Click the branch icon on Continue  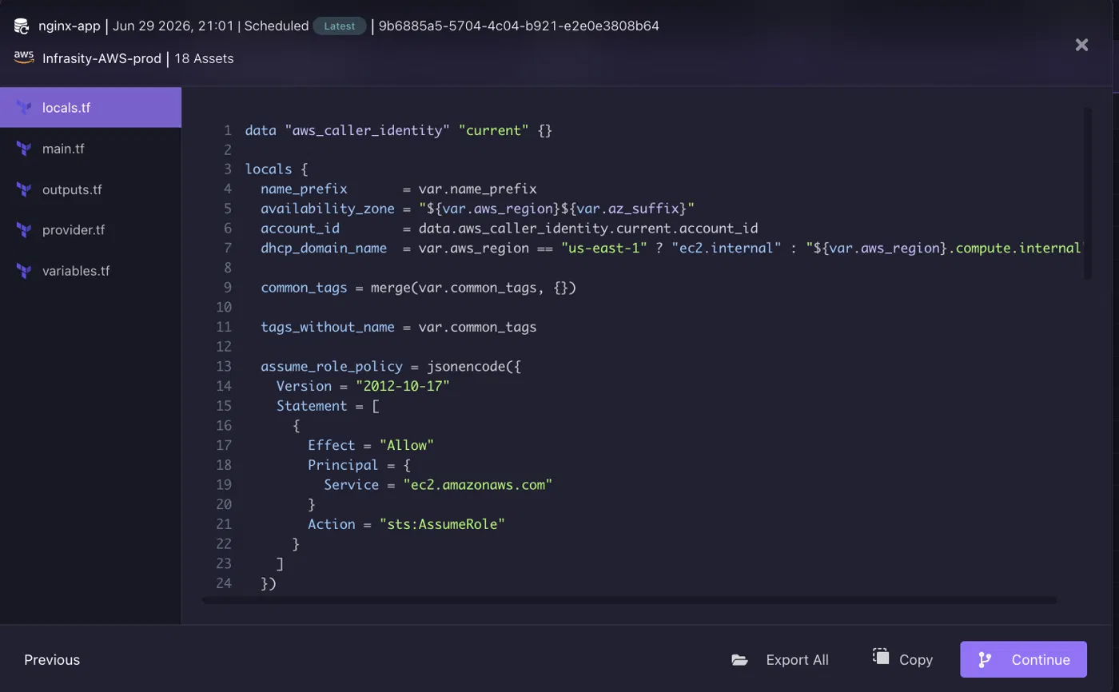(985, 660)
